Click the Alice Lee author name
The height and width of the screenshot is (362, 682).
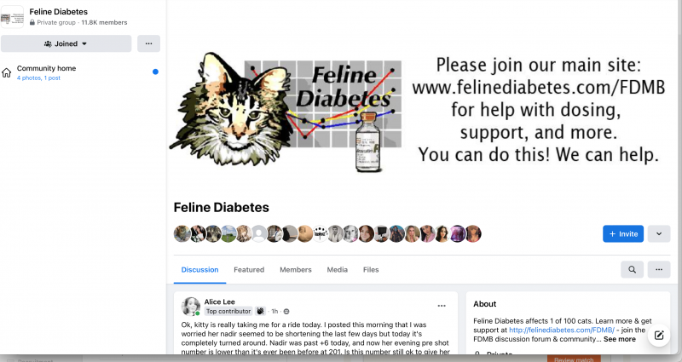click(x=220, y=302)
